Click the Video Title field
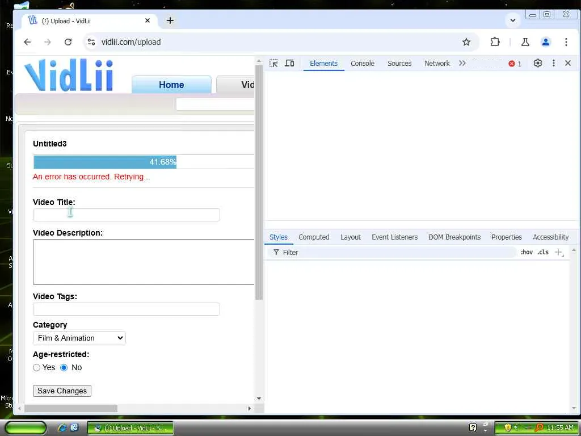 [x=127, y=215]
